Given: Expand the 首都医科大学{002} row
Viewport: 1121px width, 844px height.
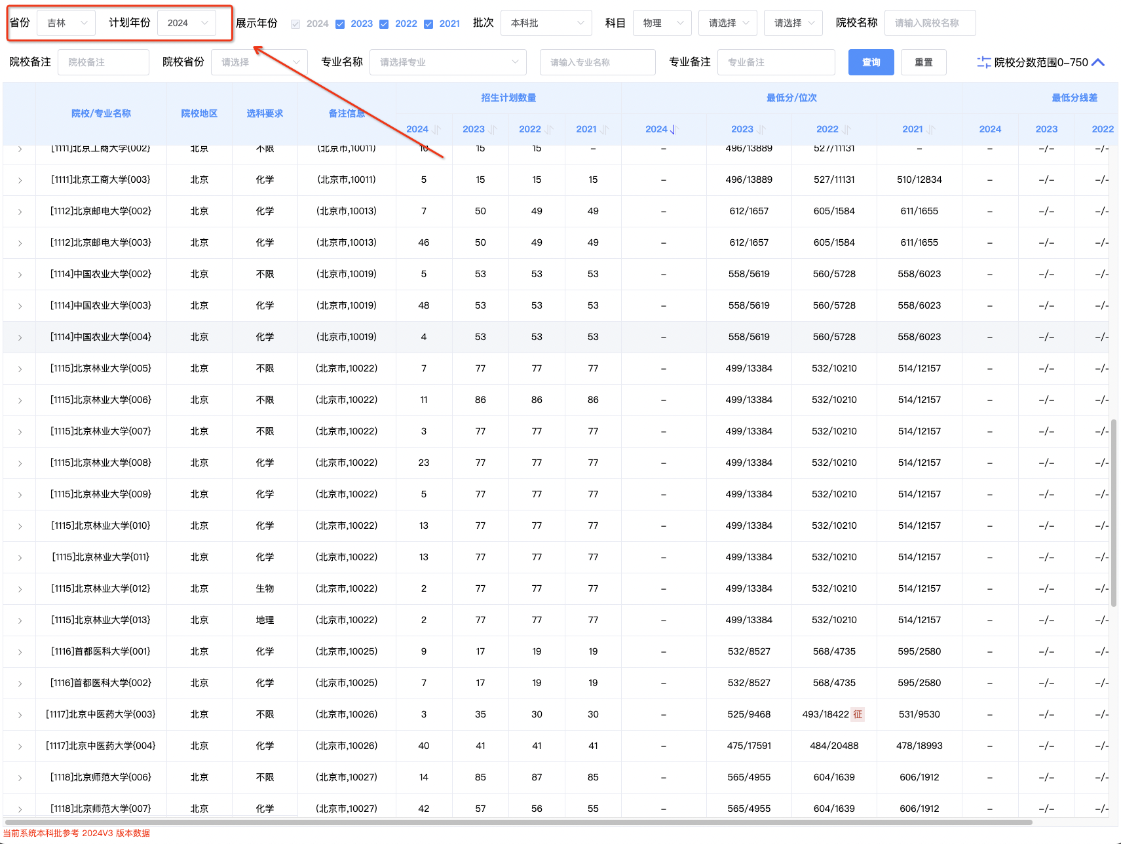Looking at the screenshot, I should pyautogui.click(x=20, y=683).
